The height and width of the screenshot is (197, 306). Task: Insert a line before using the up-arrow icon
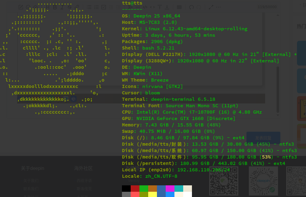coord(160,7)
